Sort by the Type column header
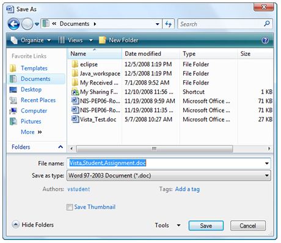This screenshot has width=281, height=243. pyautogui.click(x=208, y=54)
